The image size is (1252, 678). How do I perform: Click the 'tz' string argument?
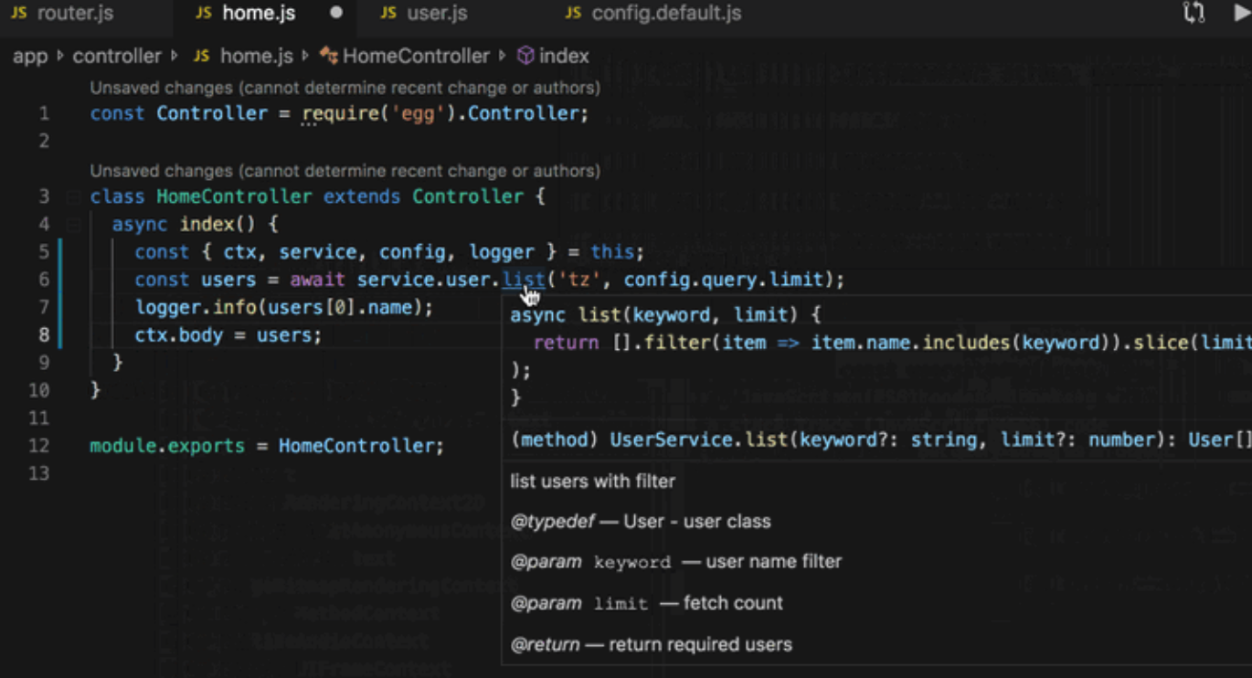[579, 280]
